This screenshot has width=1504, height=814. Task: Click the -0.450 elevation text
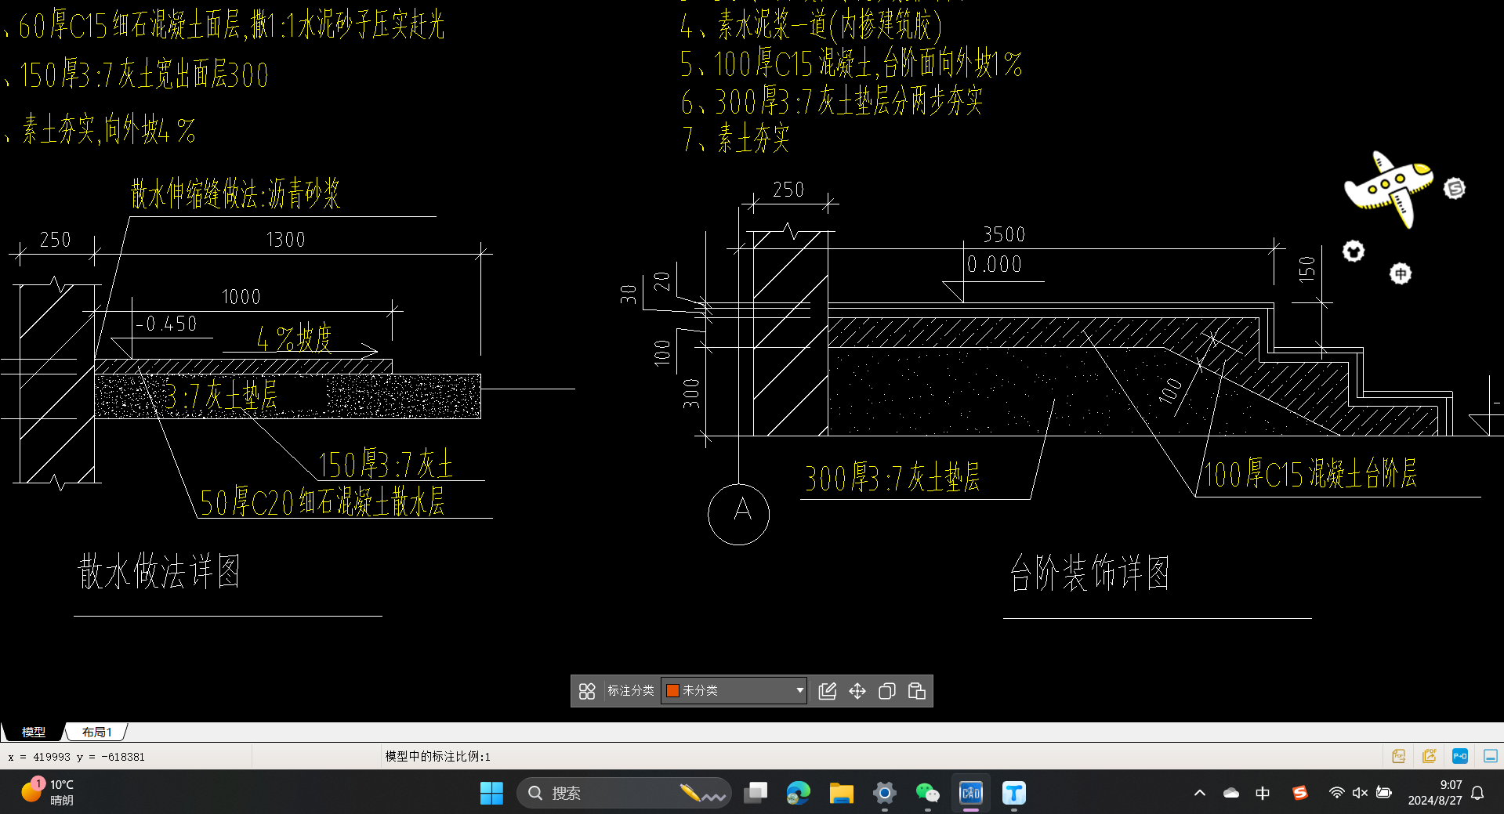(166, 324)
